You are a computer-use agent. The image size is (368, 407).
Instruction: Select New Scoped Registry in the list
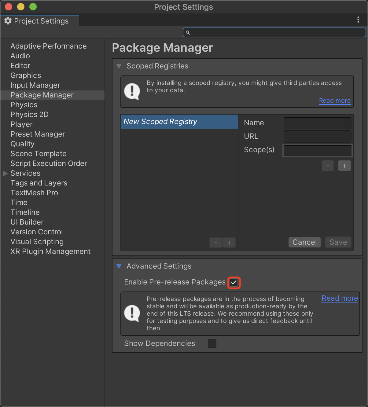pyautogui.click(x=179, y=122)
